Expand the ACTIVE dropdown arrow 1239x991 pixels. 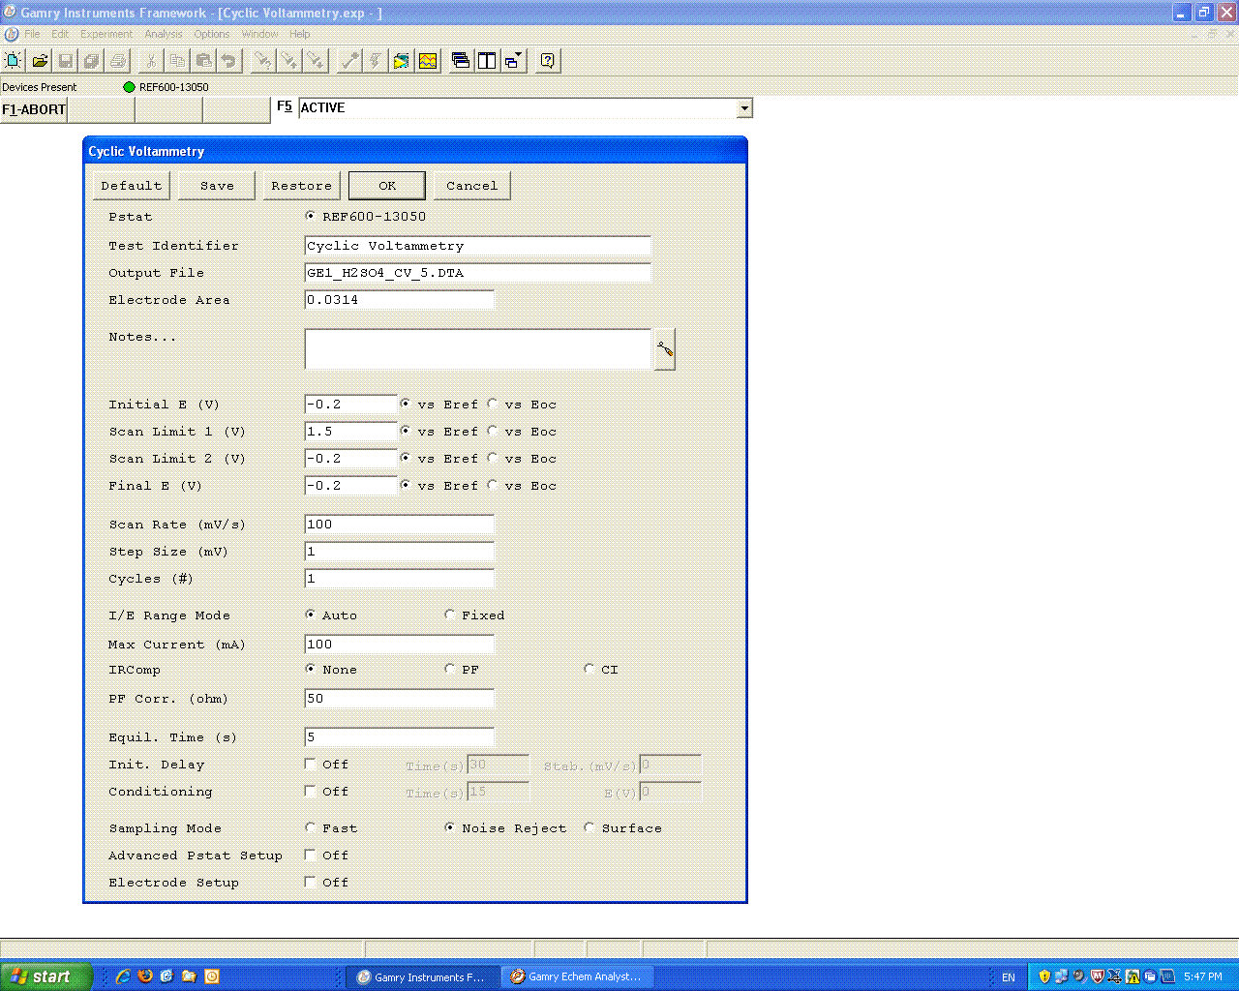(x=744, y=108)
